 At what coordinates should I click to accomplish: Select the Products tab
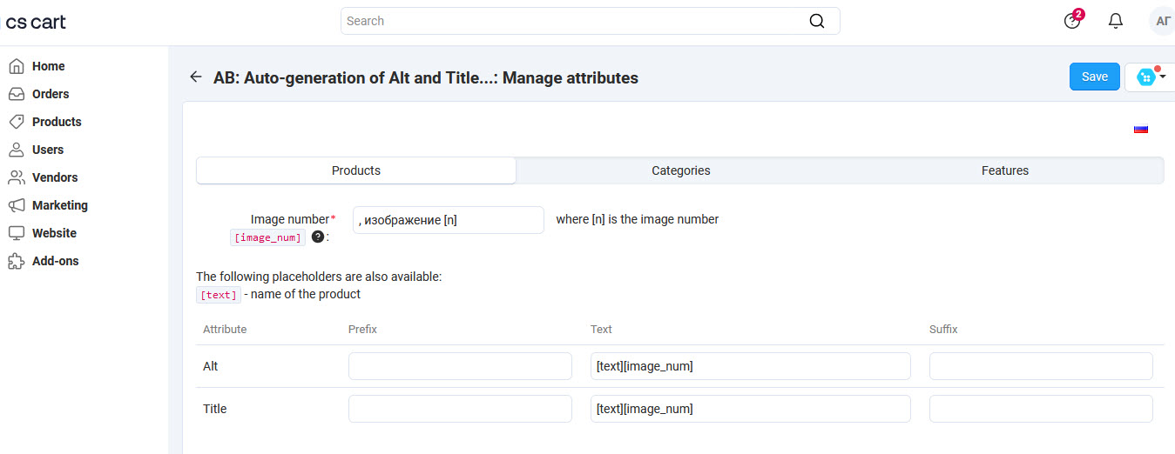(x=356, y=170)
